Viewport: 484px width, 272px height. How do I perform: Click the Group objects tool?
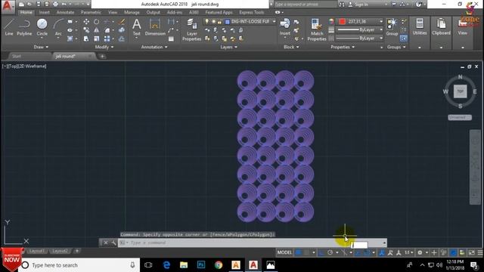pos(392,27)
